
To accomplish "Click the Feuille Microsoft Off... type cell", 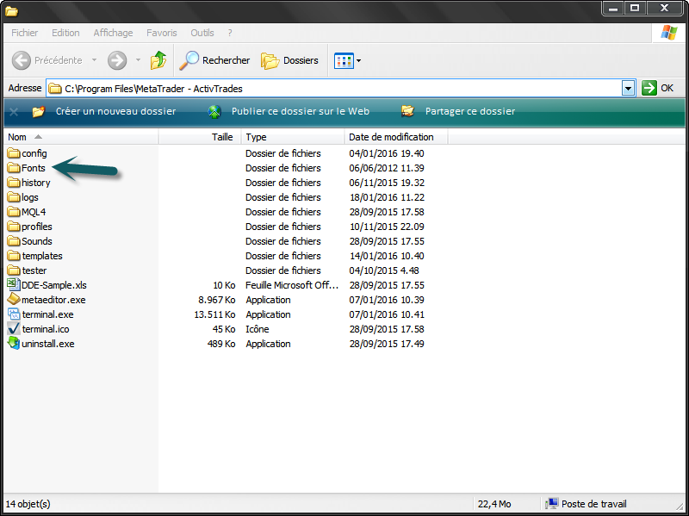I will tap(292, 285).
